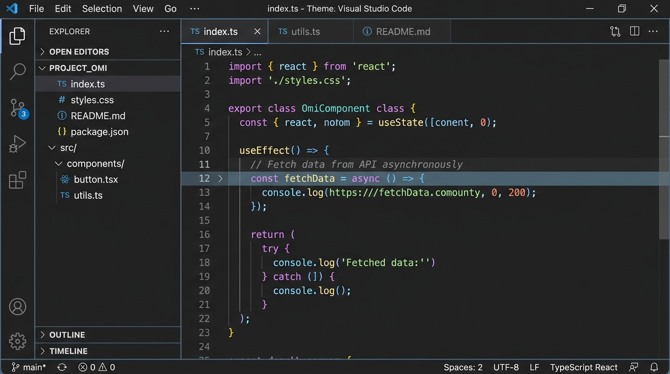Click the VS Code logo icon

click(12, 8)
